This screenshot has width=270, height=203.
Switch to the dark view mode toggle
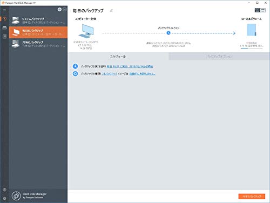pos(258,10)
